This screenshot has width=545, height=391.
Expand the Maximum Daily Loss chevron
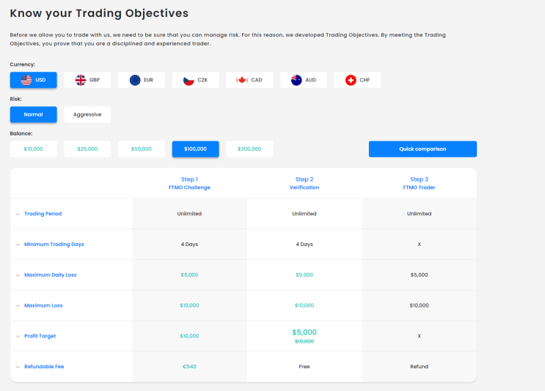[x=18, y=275]
